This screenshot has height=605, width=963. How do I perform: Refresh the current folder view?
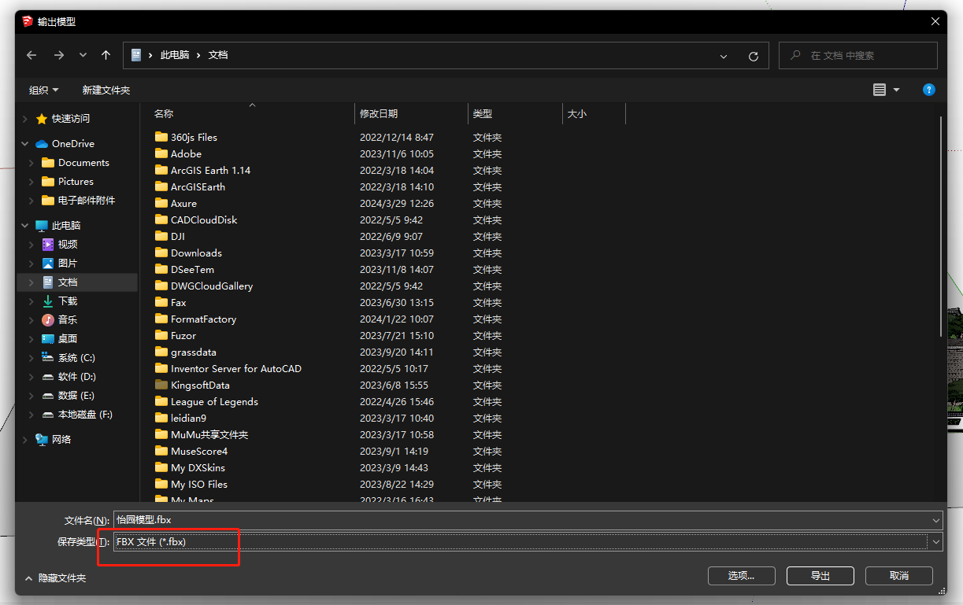click(x=754, y=56)
